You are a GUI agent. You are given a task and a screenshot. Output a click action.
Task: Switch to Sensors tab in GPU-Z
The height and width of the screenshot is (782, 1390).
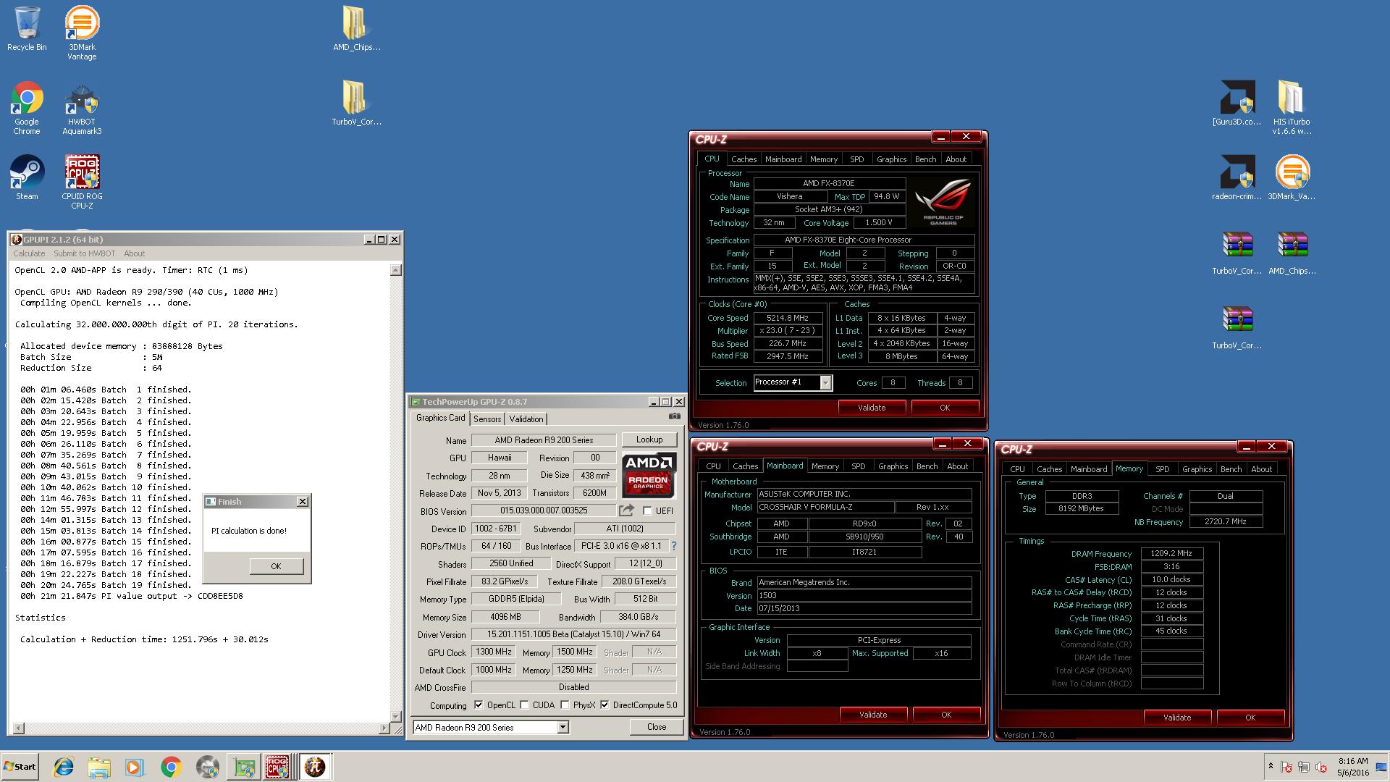coord(487,419)
